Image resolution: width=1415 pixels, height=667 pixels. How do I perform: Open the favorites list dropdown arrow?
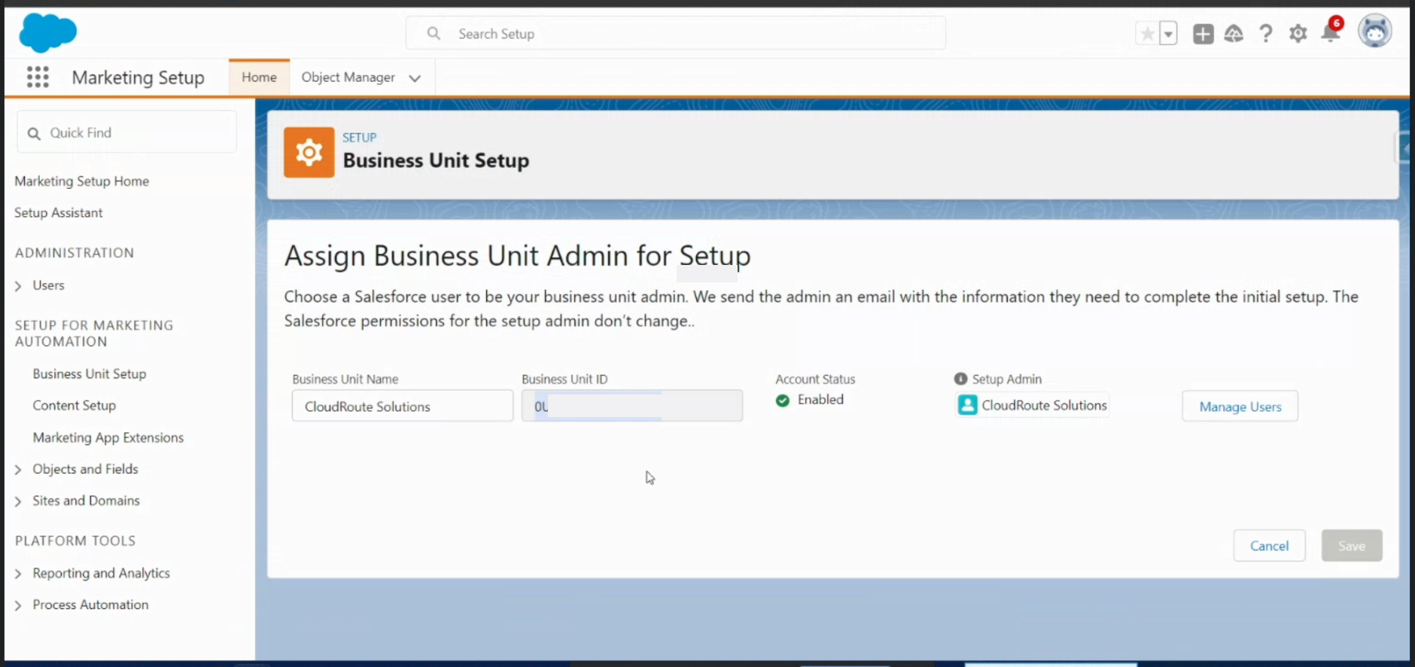[1168, 34]
